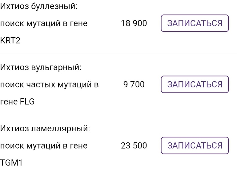Click 'поиск частых мутаций в' description line

coord(49,84)
